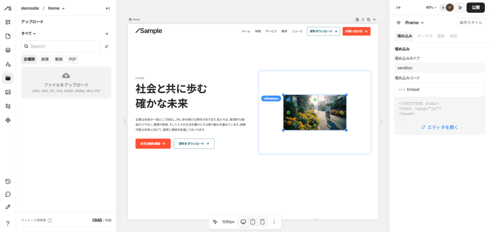Open the add elements panel icon
Screen dimensions: 490x232
pyautogui.click(x=8, y=22)
